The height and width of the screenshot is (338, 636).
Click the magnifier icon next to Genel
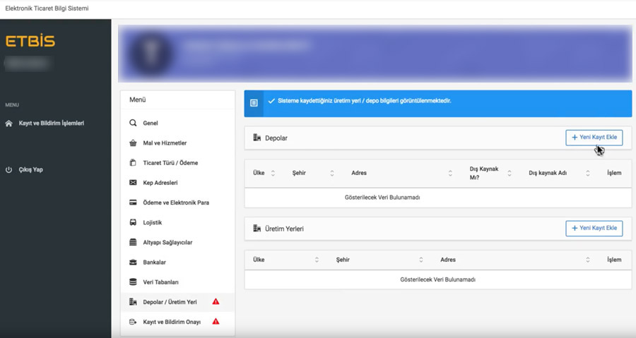click(x=133, y=123)
